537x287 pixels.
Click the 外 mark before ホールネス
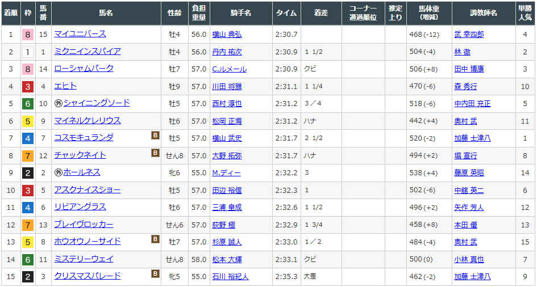pos(58,172)
